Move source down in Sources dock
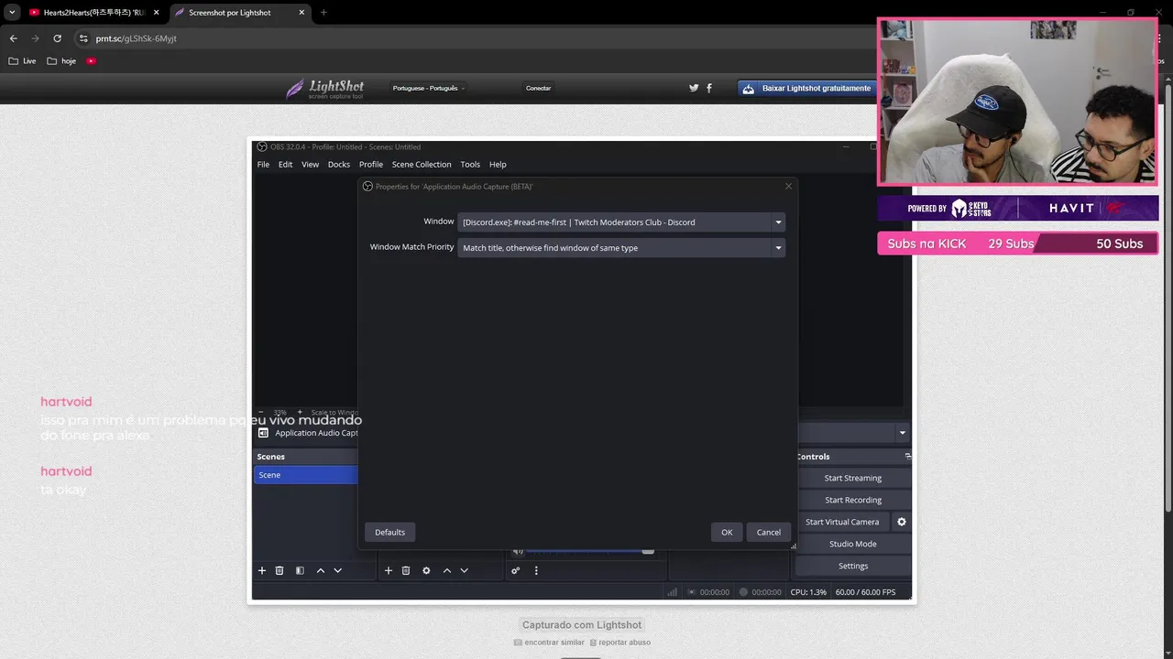Image resolution: width=1173 pixels, height=659 pixels. (x=465, y=570)
